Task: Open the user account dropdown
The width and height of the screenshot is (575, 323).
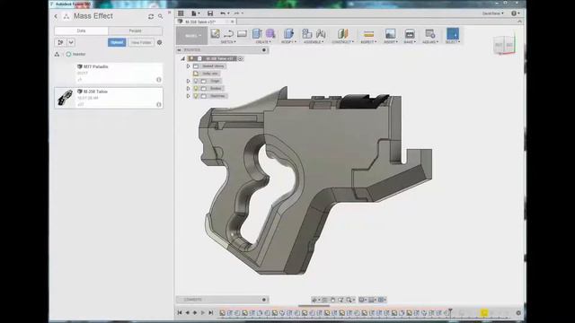Action: click(x=493, y=13)
